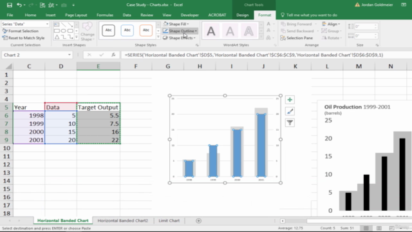Click the Save icon in the quick access toolbar

[x=10, y=5]
